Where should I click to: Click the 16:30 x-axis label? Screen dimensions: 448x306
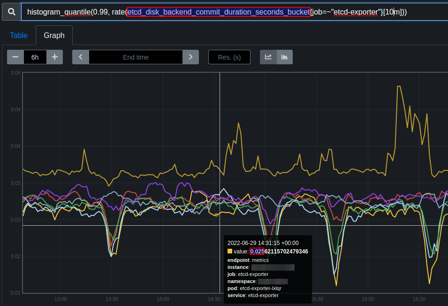pos(419,299)
